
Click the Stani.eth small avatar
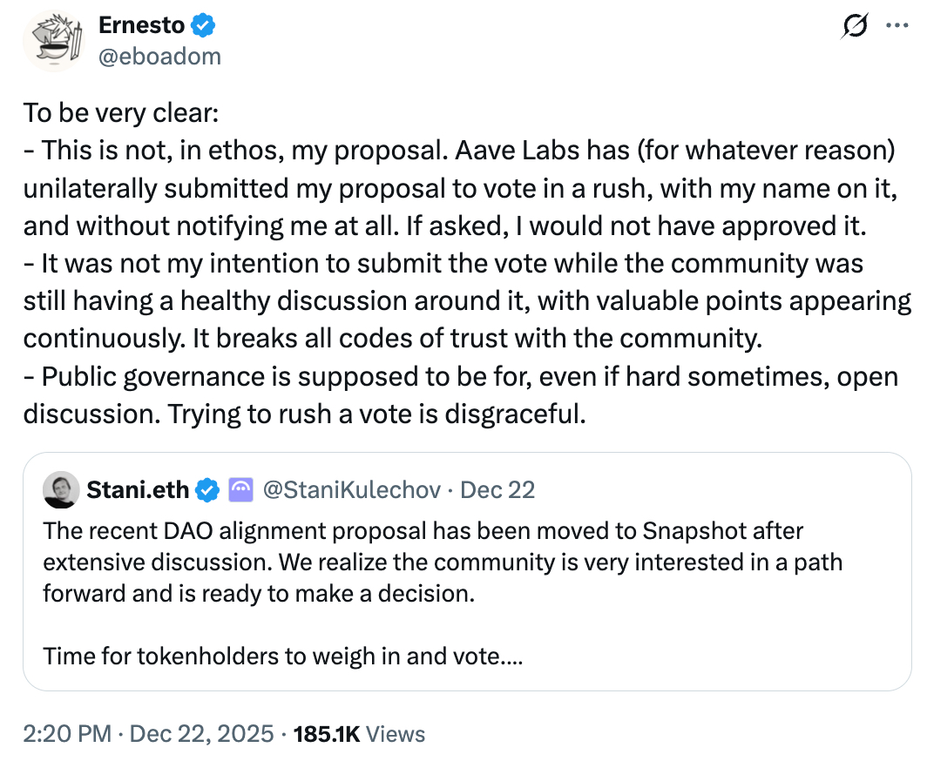60,490
